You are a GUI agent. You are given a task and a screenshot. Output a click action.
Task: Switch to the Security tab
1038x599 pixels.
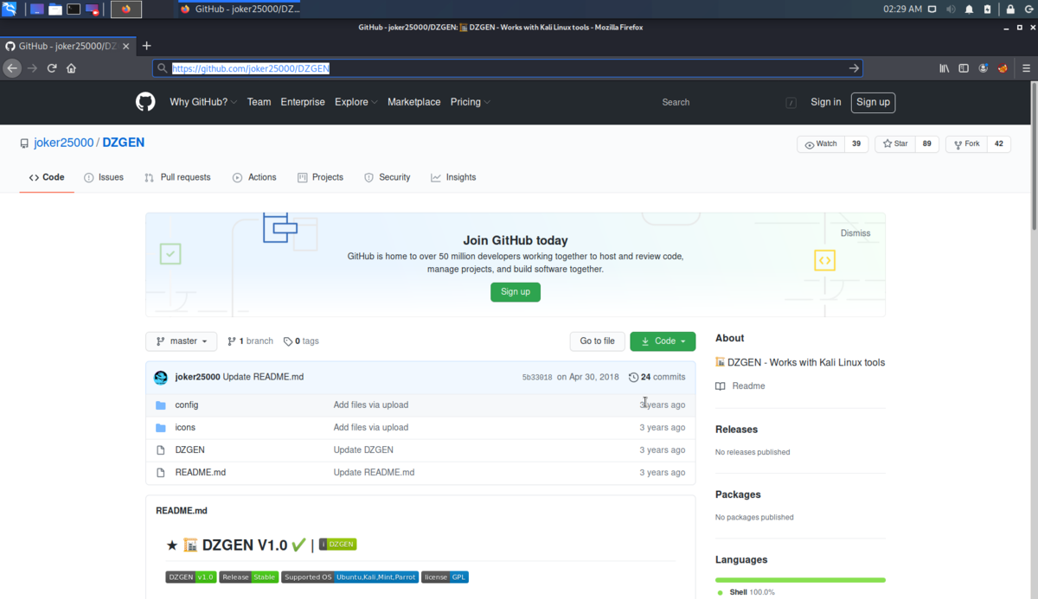[387, 177]
